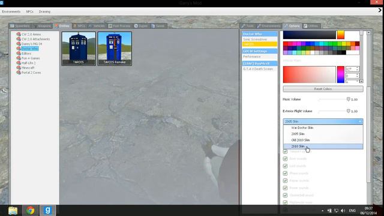Toggle the Repair sounds checkbox
Image resolution: width=384 pixels, height=216 pixels.
click(285, 181)
